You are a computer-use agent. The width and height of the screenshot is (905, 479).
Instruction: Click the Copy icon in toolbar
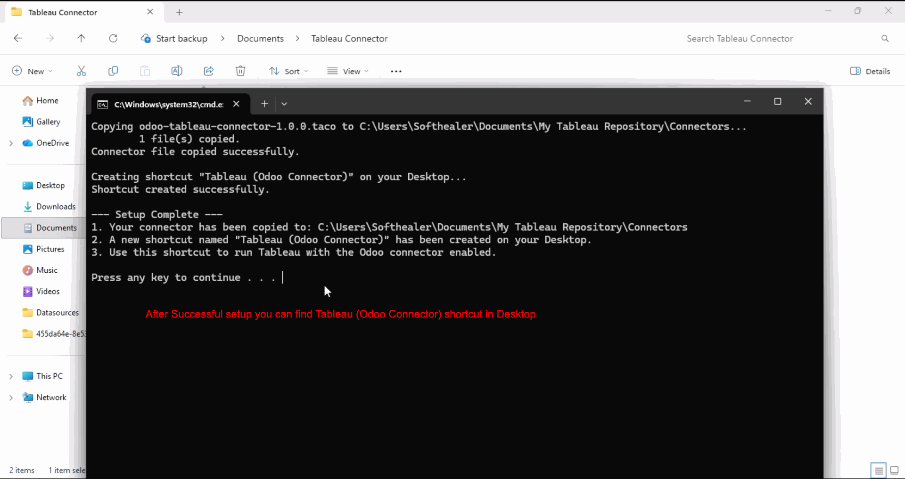pyautogui.click(x=113, y=71)
